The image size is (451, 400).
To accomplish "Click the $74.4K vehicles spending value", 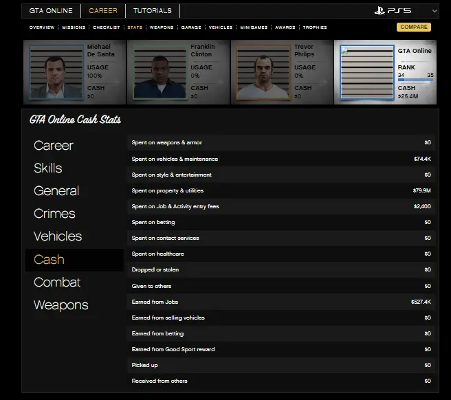I will pos(422,159).
